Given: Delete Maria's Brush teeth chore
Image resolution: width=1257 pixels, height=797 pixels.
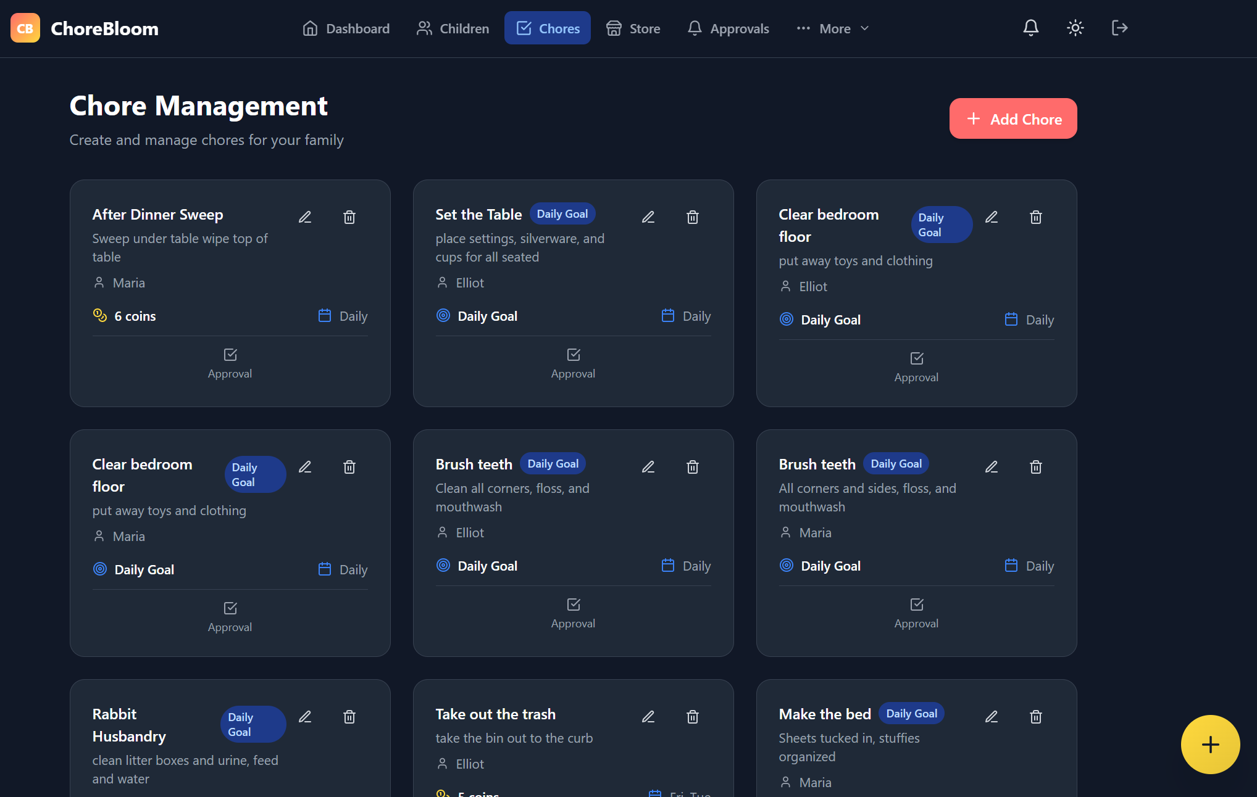Looking at the screenshot, I should pos(1036,467).
